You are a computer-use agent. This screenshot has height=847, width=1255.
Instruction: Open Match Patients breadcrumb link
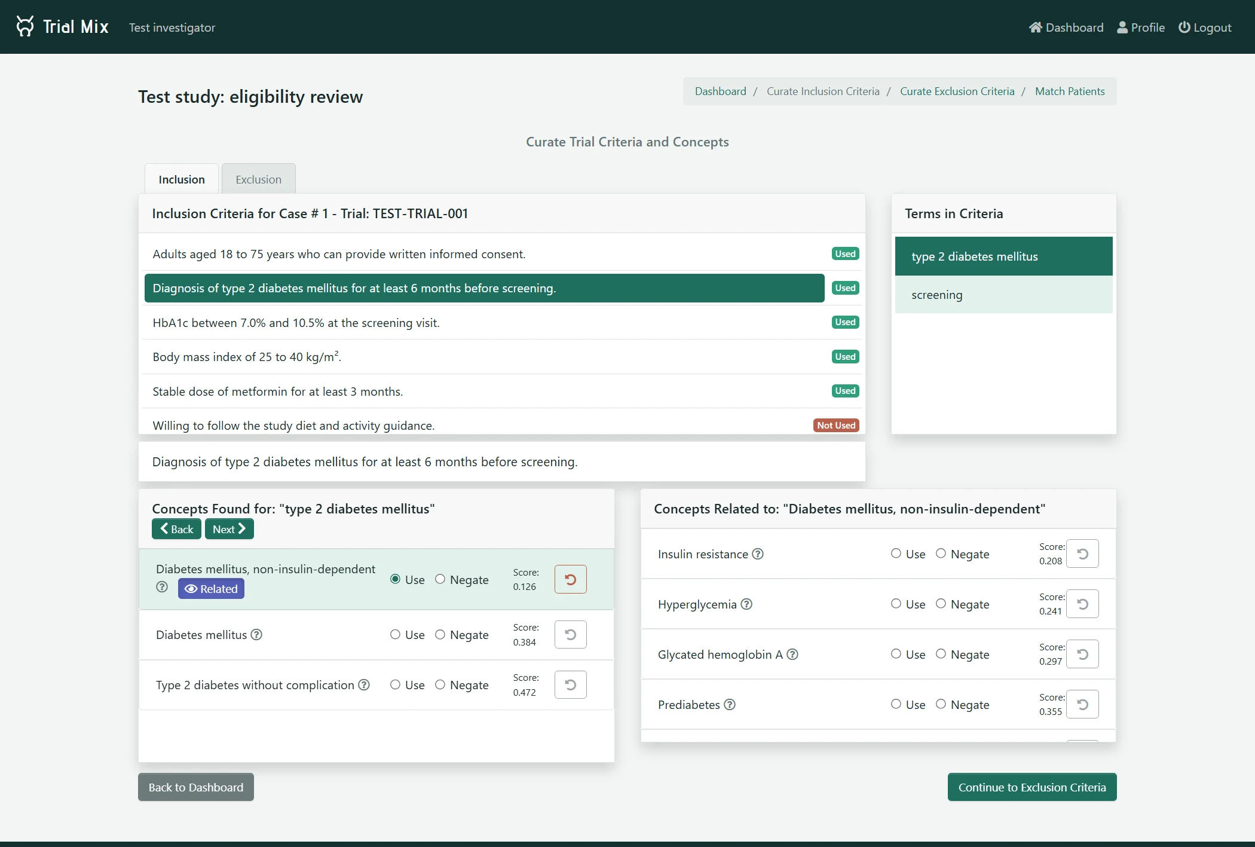click(x=1070, y=91)
